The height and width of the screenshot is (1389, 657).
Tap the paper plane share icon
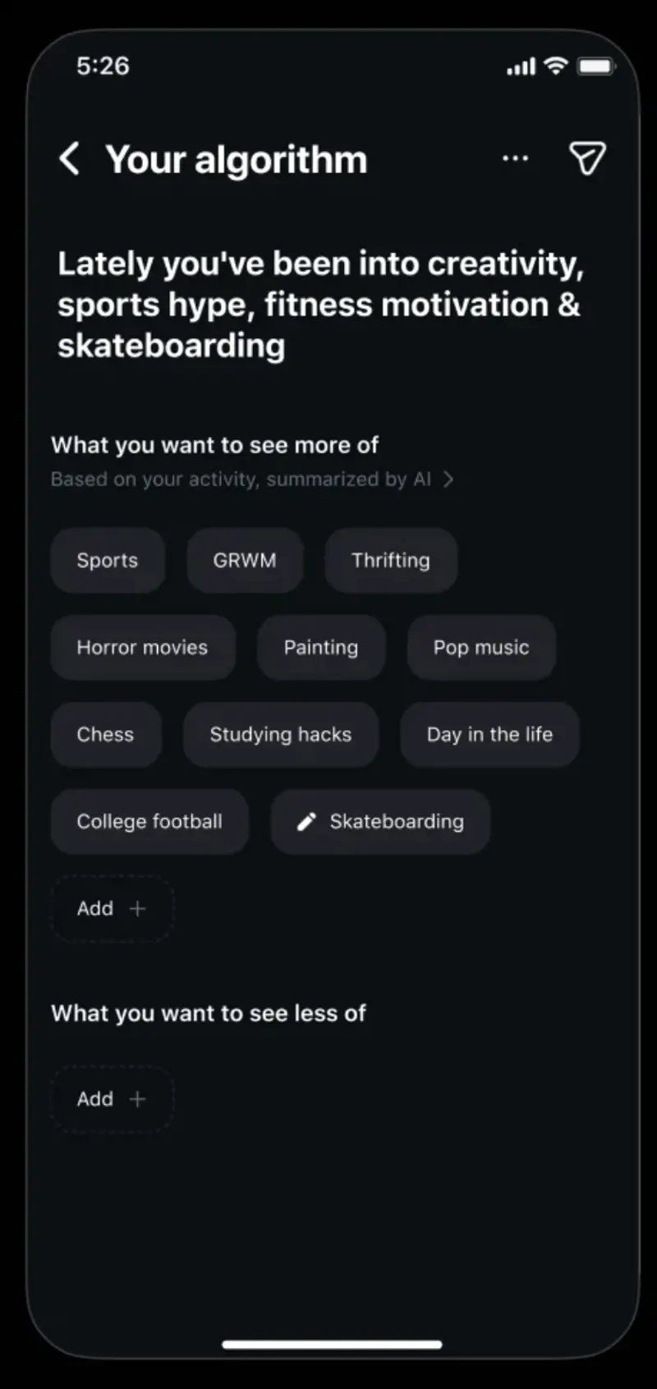pyautogui.click(x=587, y=158)
